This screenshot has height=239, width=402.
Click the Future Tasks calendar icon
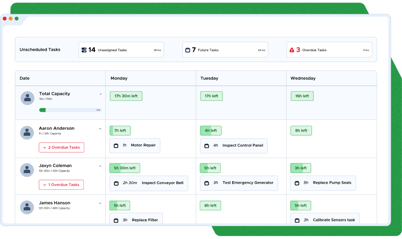click(188, 50)
